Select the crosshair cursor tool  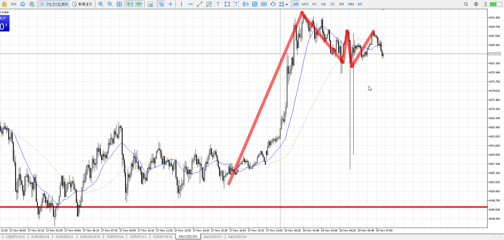coord(171,4)
